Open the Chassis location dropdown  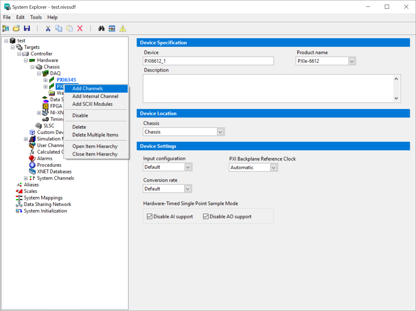pos(220,132)
